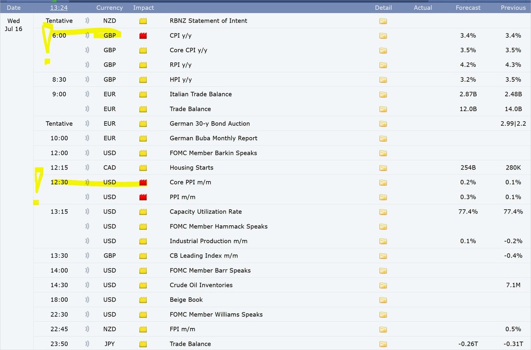Open detail folder for German 30-y Bond Auction
Image resolution: width=531 pixels, height=350 pixels.
coord(383,124)
